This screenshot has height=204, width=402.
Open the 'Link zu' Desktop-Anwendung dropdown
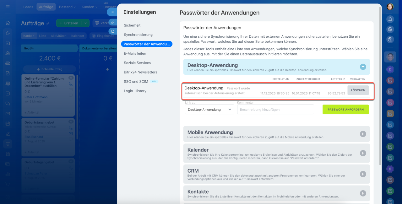209,110
